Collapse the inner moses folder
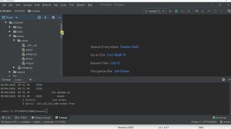The width and height of the screenshot is (231, 129). tap(14, 40)
